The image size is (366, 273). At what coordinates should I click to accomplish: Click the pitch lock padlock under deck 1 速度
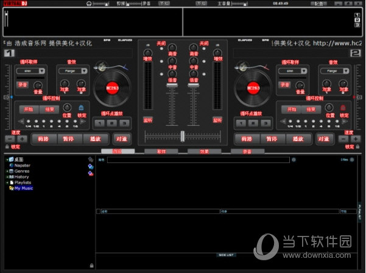[x=7, y=147]
